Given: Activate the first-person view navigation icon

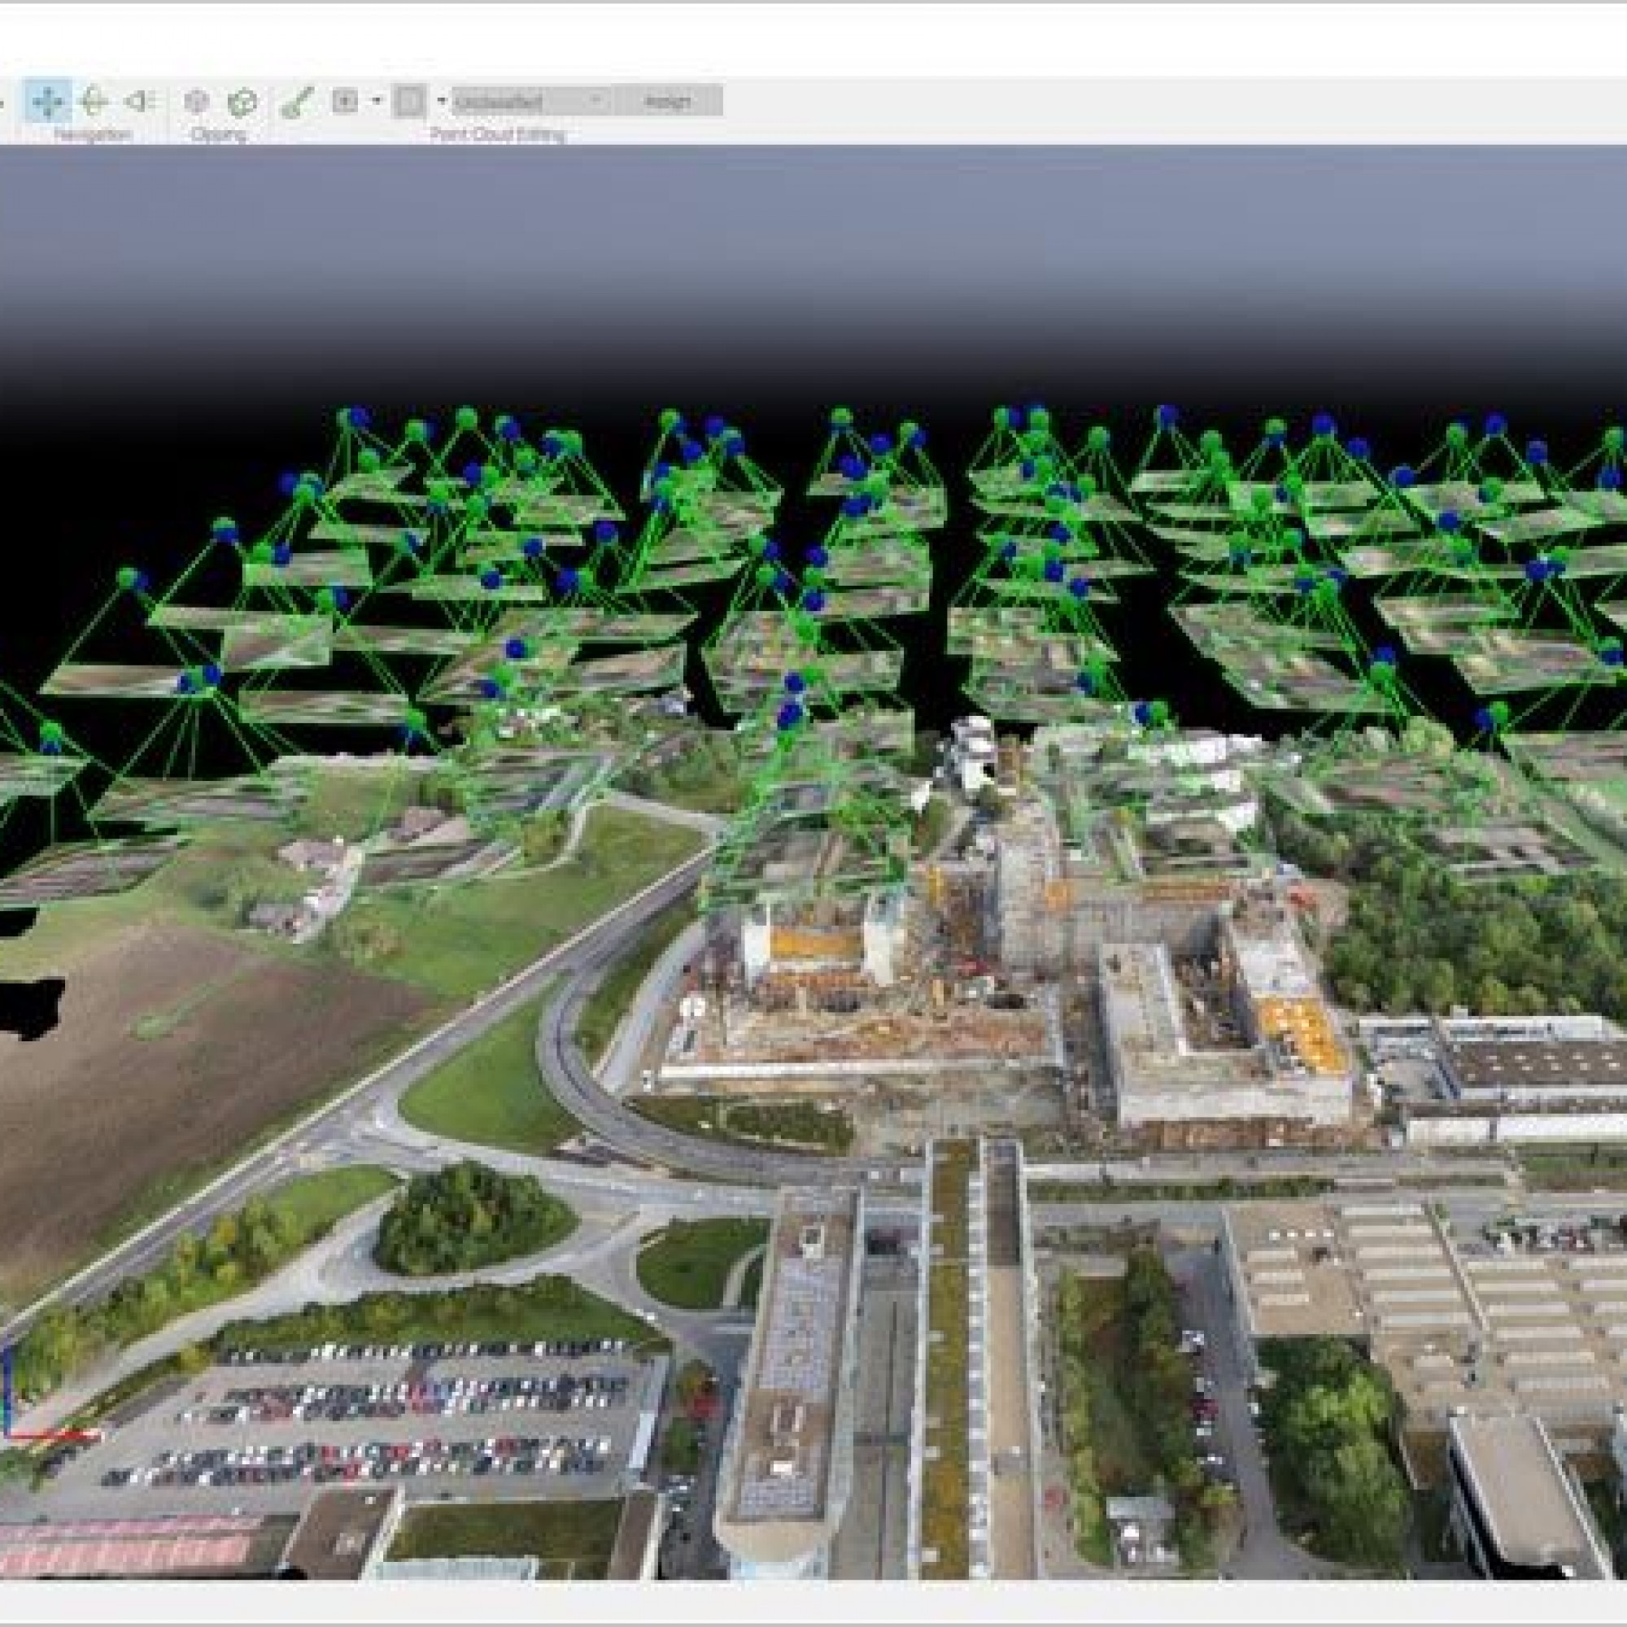Looking at the screenshot, I should (x=139, y=102).
